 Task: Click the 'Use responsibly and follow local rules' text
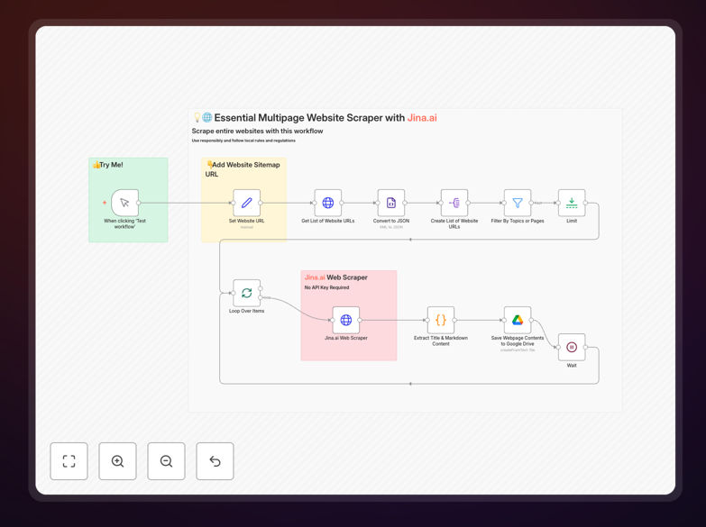tap(243, 141)
